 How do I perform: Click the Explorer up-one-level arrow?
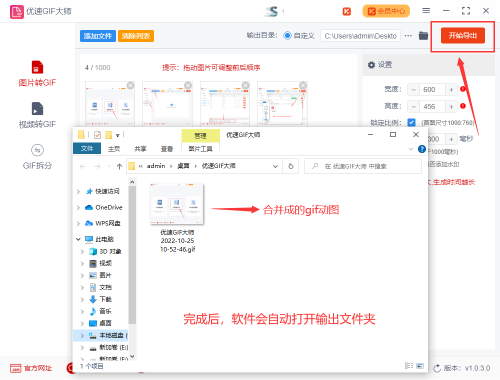119,166
